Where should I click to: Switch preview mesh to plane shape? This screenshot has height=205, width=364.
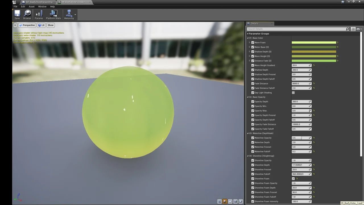(230, 202)
